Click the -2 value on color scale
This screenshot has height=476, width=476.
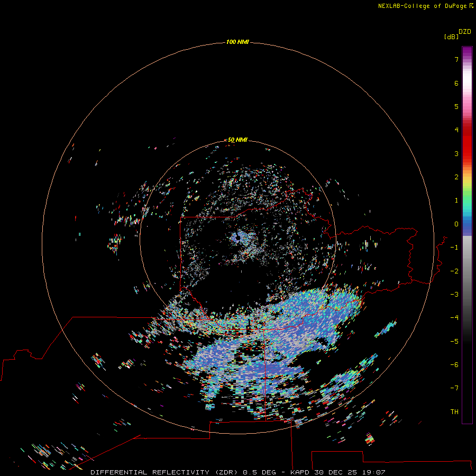454,271
